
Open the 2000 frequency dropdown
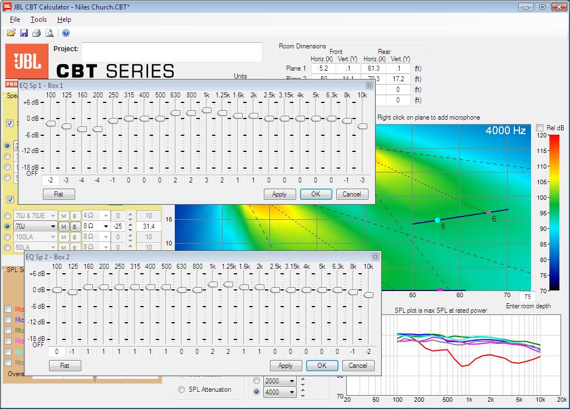coord(292,381)
